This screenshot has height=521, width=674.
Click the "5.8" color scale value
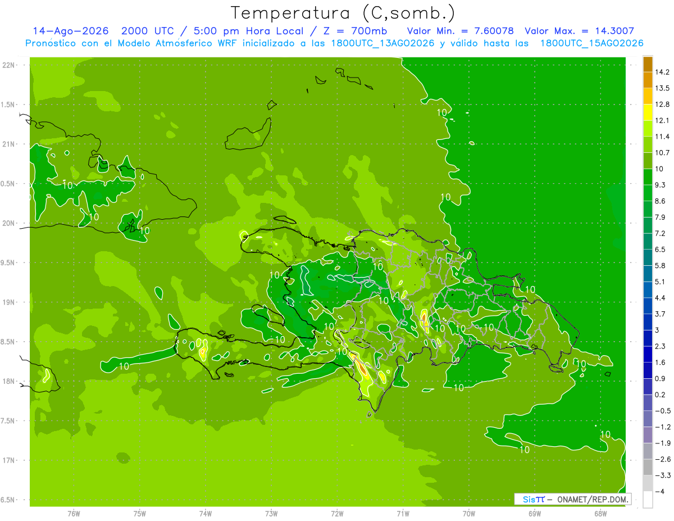[661, 265]
